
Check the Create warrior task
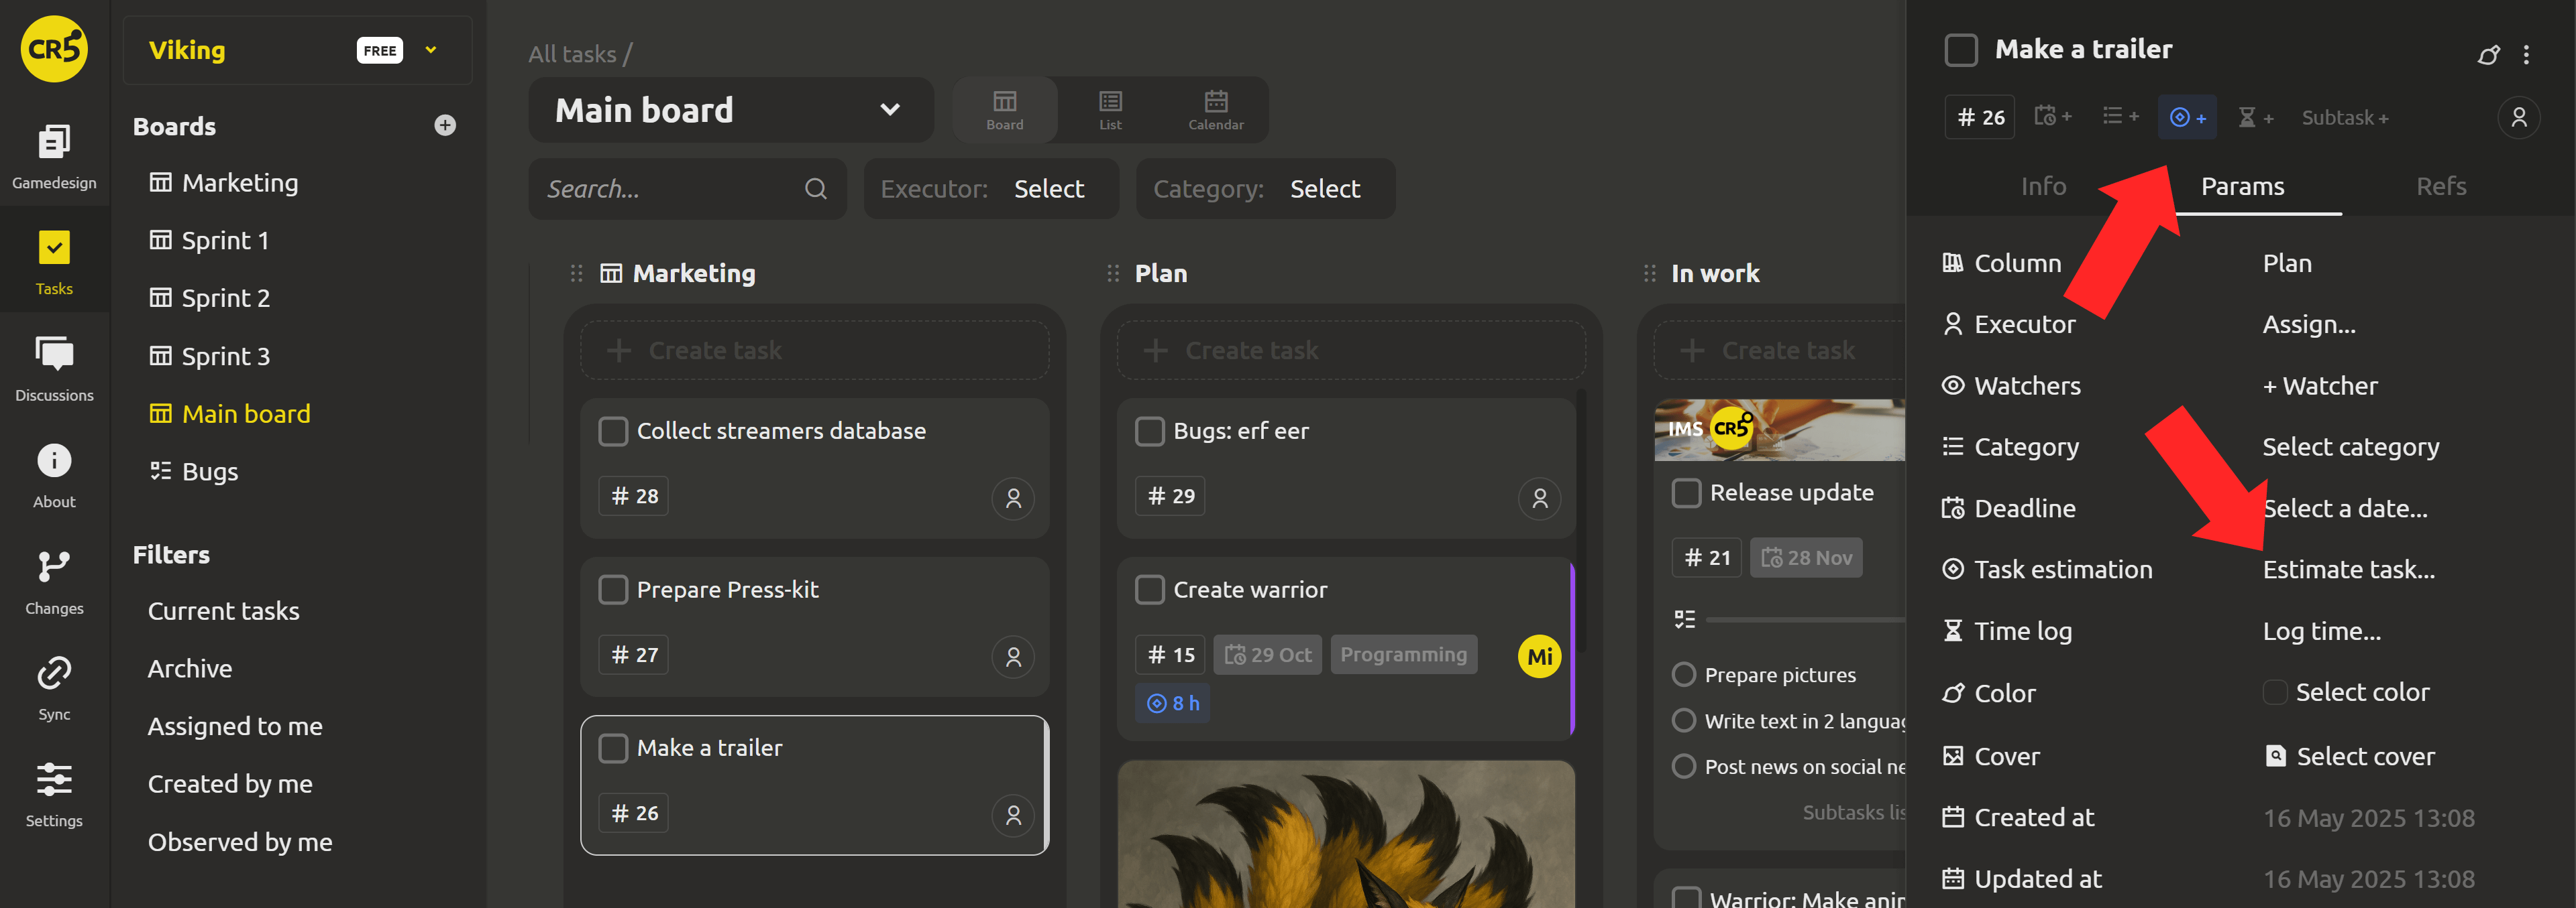(x=1150, y=589)
